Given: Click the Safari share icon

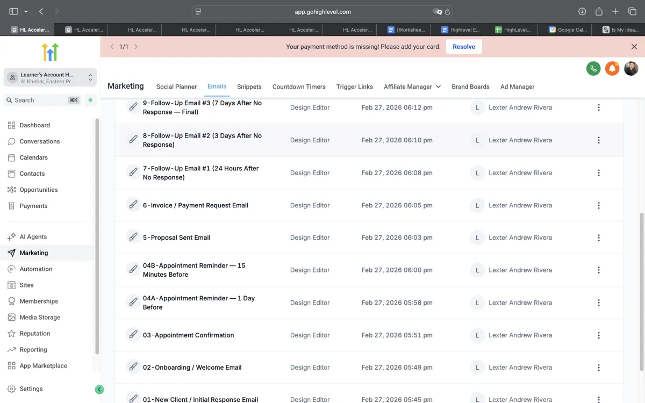Looking at the screenshot, I should point(599,11).
